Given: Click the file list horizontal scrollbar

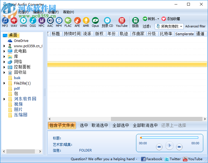Looking at the screenshot, I should 156,119.
